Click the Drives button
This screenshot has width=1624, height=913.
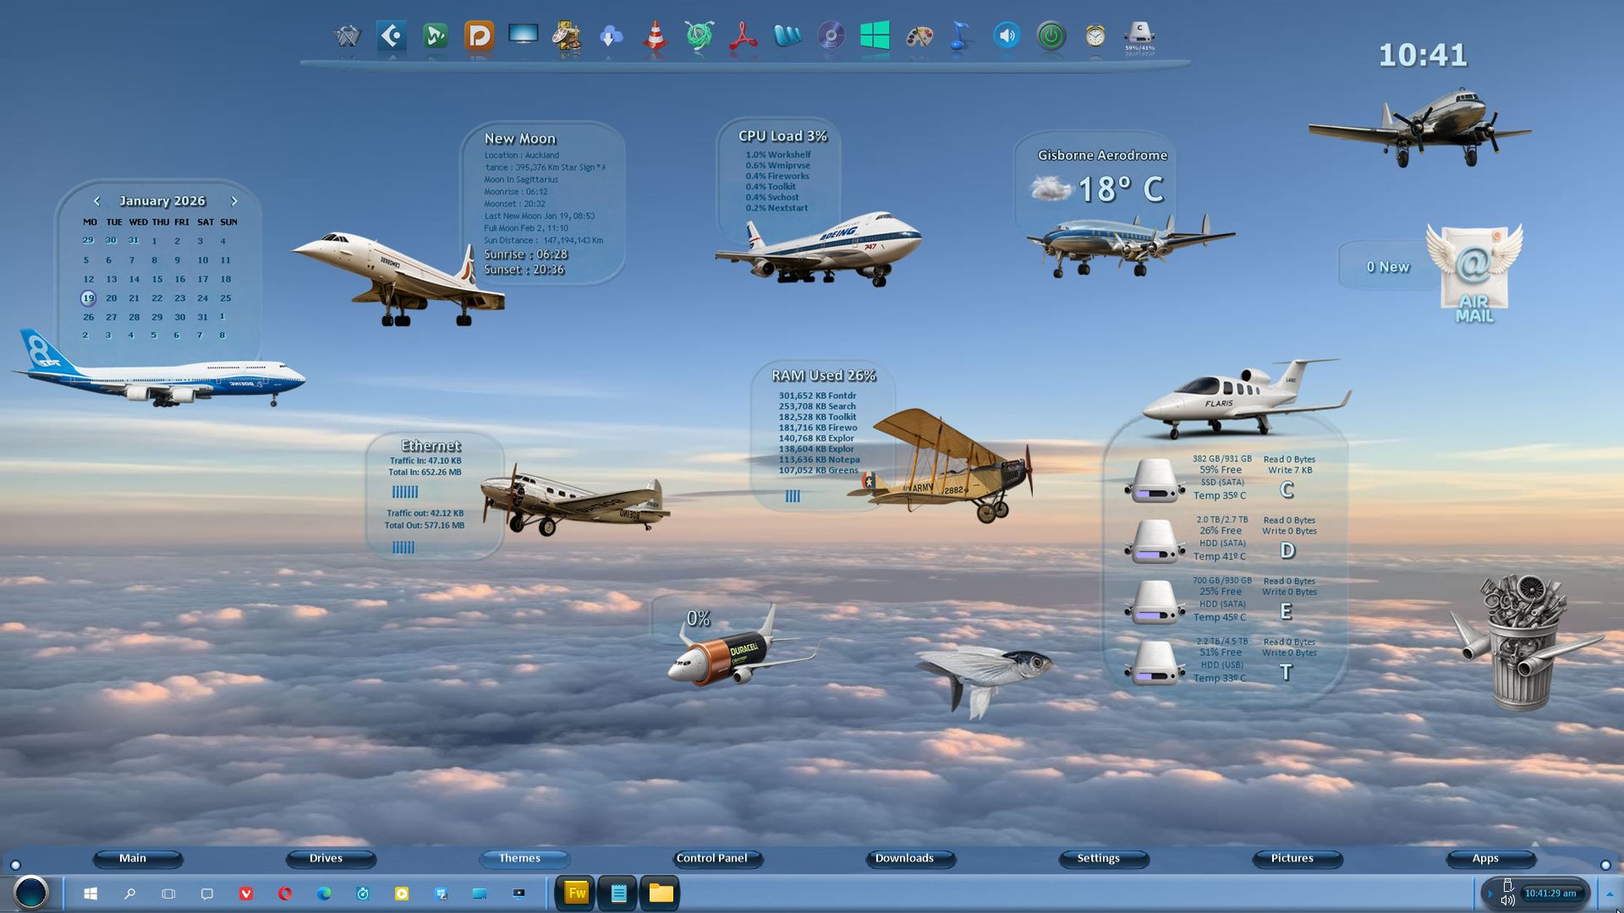(x=326, y=858)
